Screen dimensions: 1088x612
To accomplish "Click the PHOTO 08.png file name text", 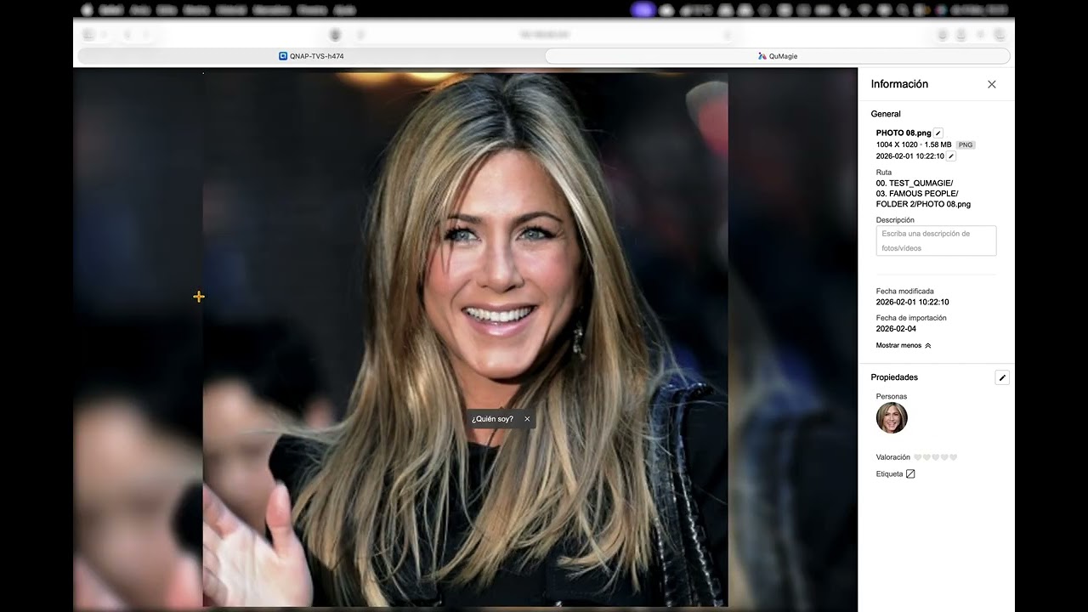I will coord(904,133).
